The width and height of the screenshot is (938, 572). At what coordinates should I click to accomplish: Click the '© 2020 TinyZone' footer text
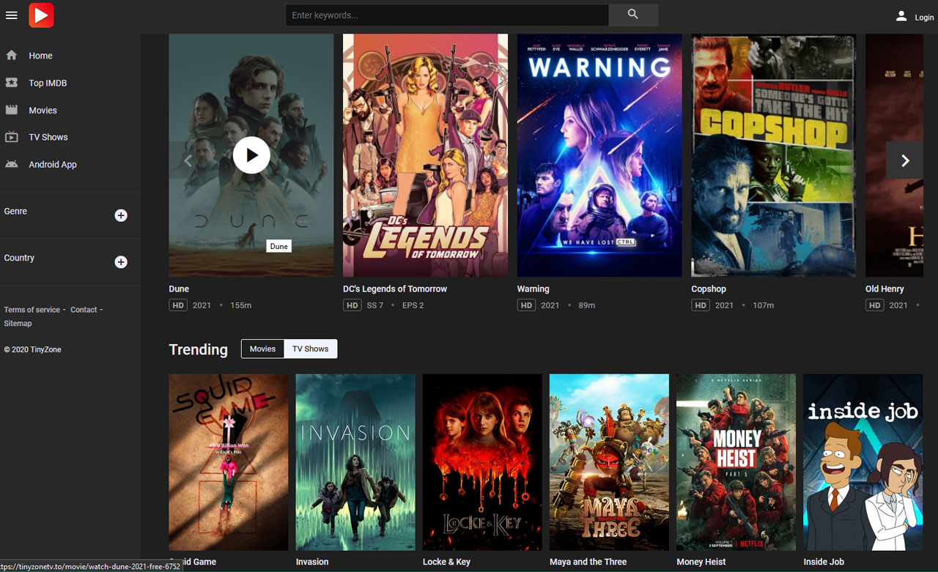click(32, 349)
